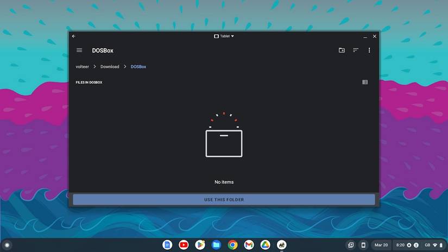Go to volteer in breadcrumb

tap(83, 67)
